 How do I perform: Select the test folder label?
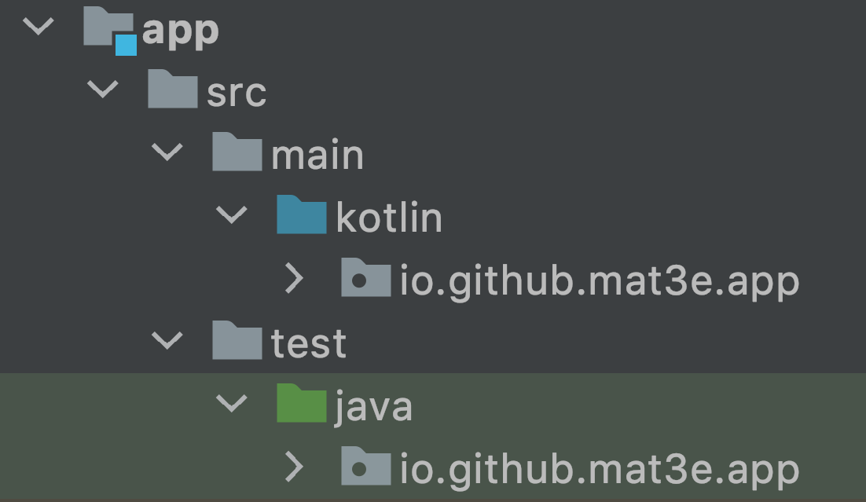pos(309,344)
